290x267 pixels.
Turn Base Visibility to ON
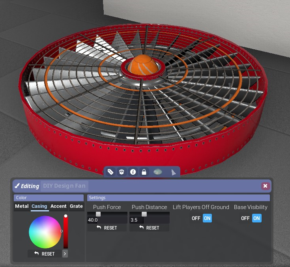tap(256, 218)
